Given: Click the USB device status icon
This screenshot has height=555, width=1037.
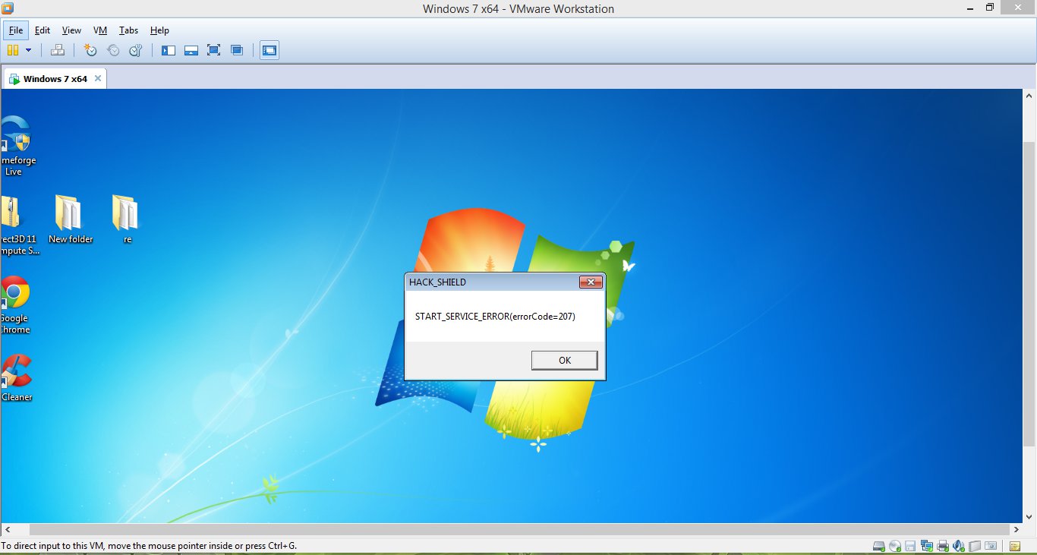Looking at the screenshot, I should click(x=975, y=547).
